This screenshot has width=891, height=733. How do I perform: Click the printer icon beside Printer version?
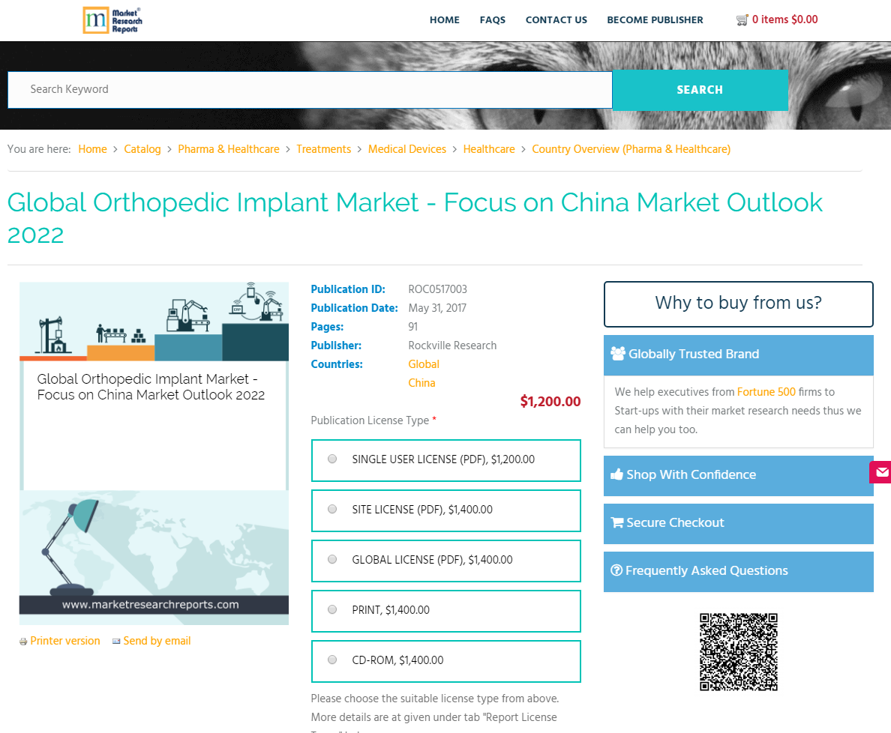coord(23,642)
